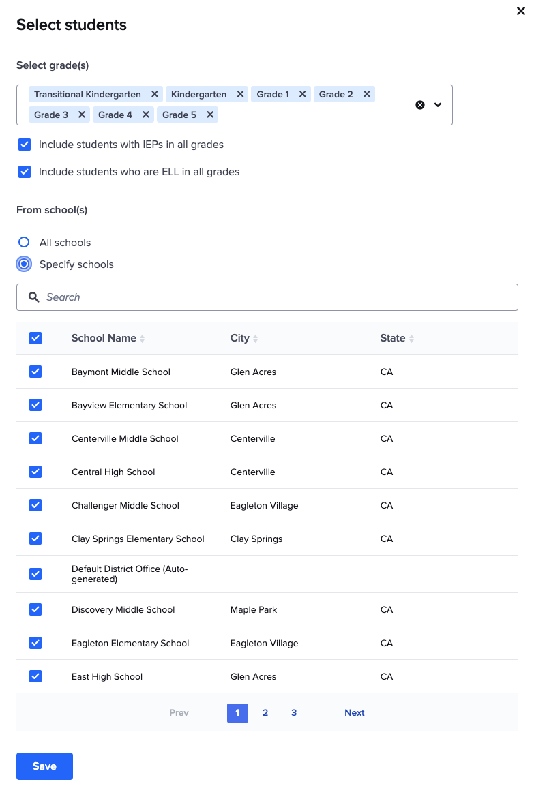Open page 2 of the school list
The height and width of the screenshot is (786, 534).
(265, 712)
